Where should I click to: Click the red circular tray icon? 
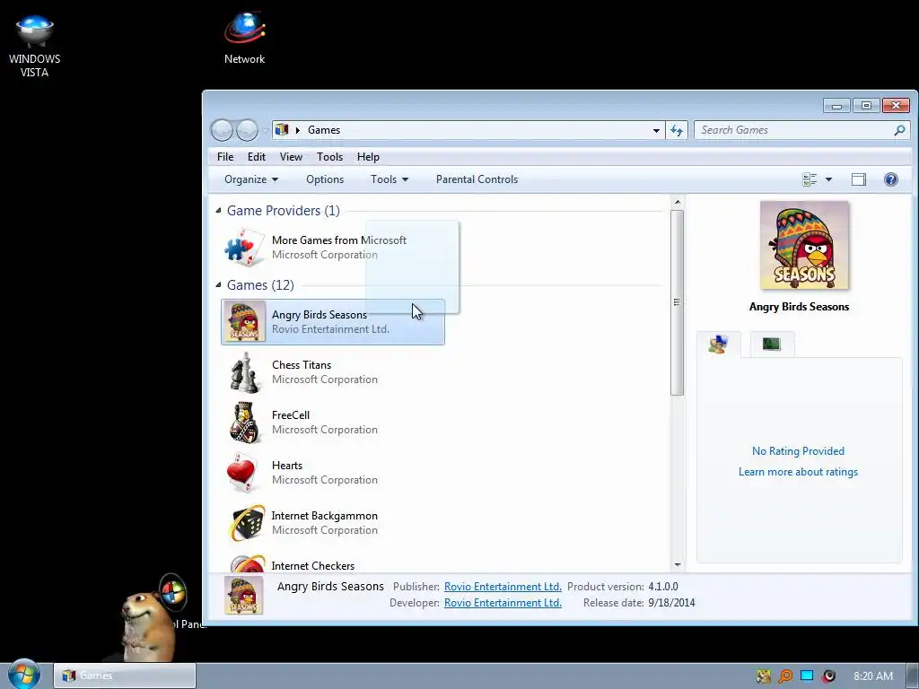click(828, 676)
